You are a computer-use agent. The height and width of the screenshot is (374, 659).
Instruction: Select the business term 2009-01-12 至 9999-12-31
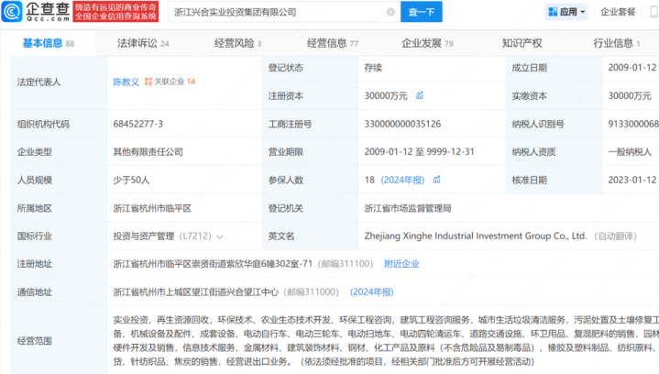419,151
